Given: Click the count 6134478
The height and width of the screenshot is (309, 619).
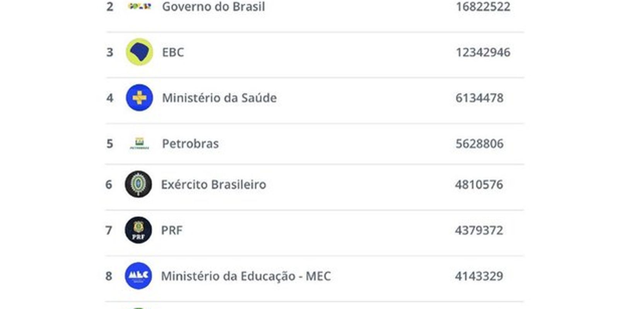Looking at the screenshot, I should (479, 98).
